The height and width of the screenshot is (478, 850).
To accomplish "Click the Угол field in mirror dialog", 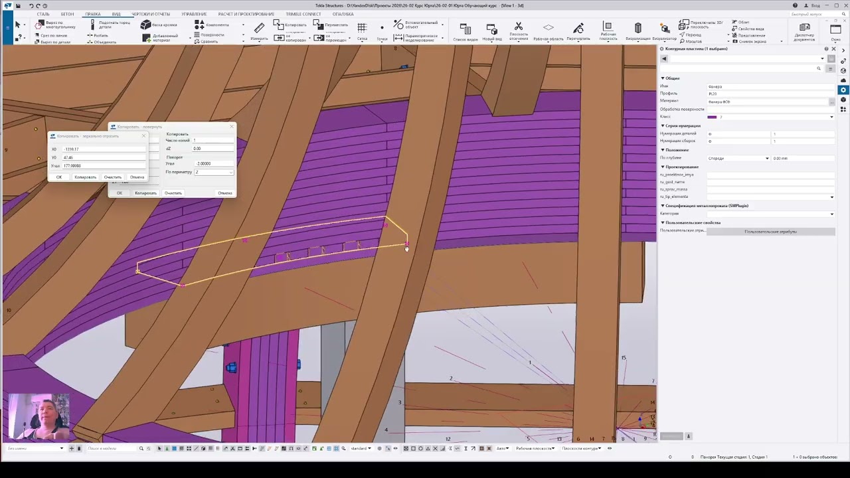I will click(104, 165).
